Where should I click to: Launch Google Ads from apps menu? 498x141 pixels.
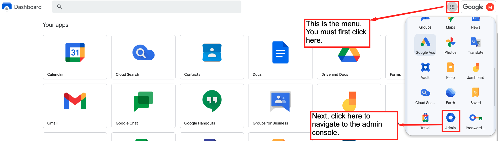click(x=425, y=45)
